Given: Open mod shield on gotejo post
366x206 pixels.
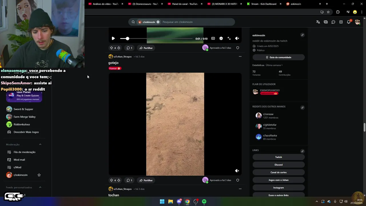Looking at the screenshot, I should [x=238, y=180].
